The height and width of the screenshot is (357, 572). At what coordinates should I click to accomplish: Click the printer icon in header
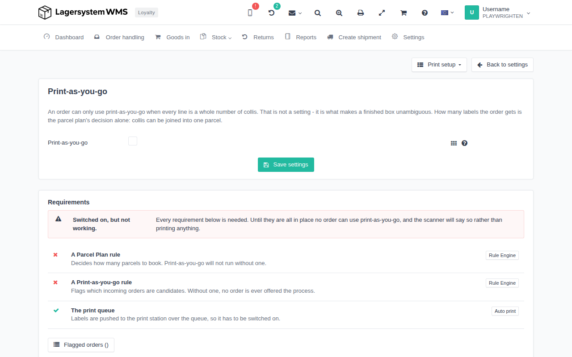tap(361, 13)
